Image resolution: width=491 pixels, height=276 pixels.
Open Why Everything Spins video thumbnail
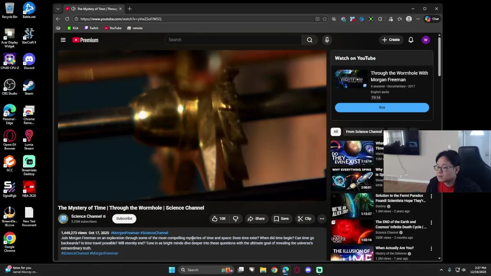352,179
